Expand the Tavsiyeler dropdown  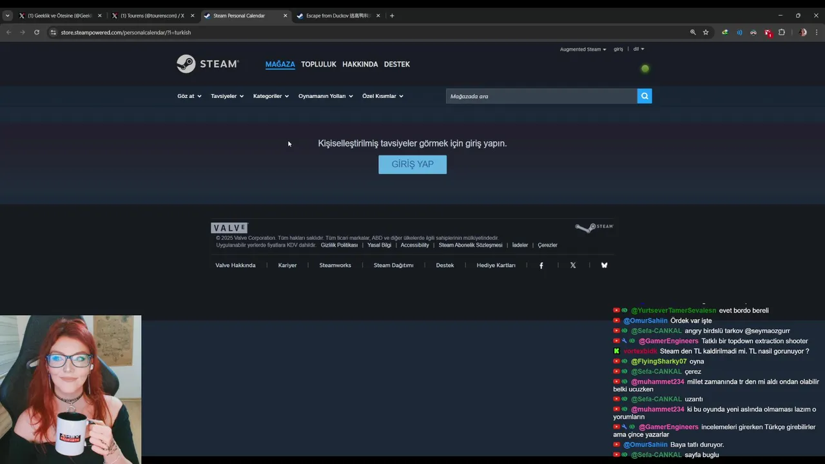(227, 96)
